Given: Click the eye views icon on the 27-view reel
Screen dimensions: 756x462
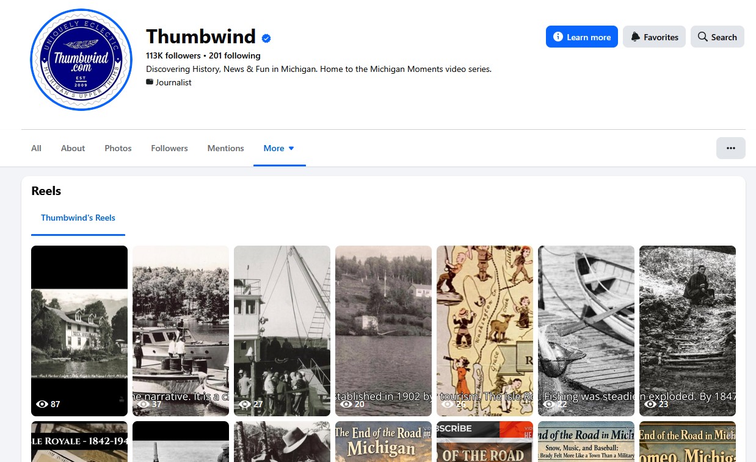Looking at the screenshot, I should coord(245,404).
